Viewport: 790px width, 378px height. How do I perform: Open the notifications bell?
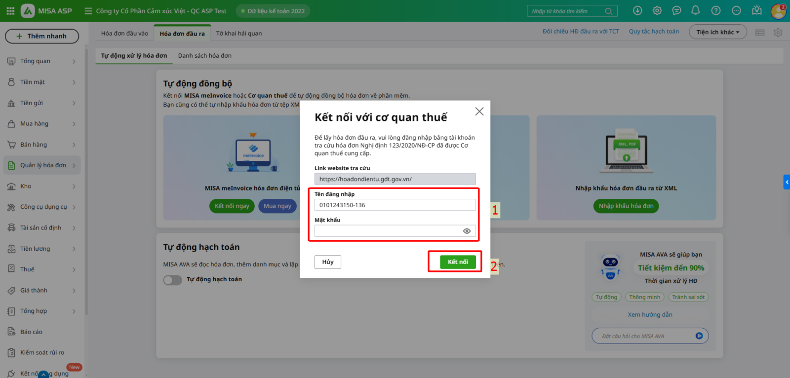click(696, 11)
